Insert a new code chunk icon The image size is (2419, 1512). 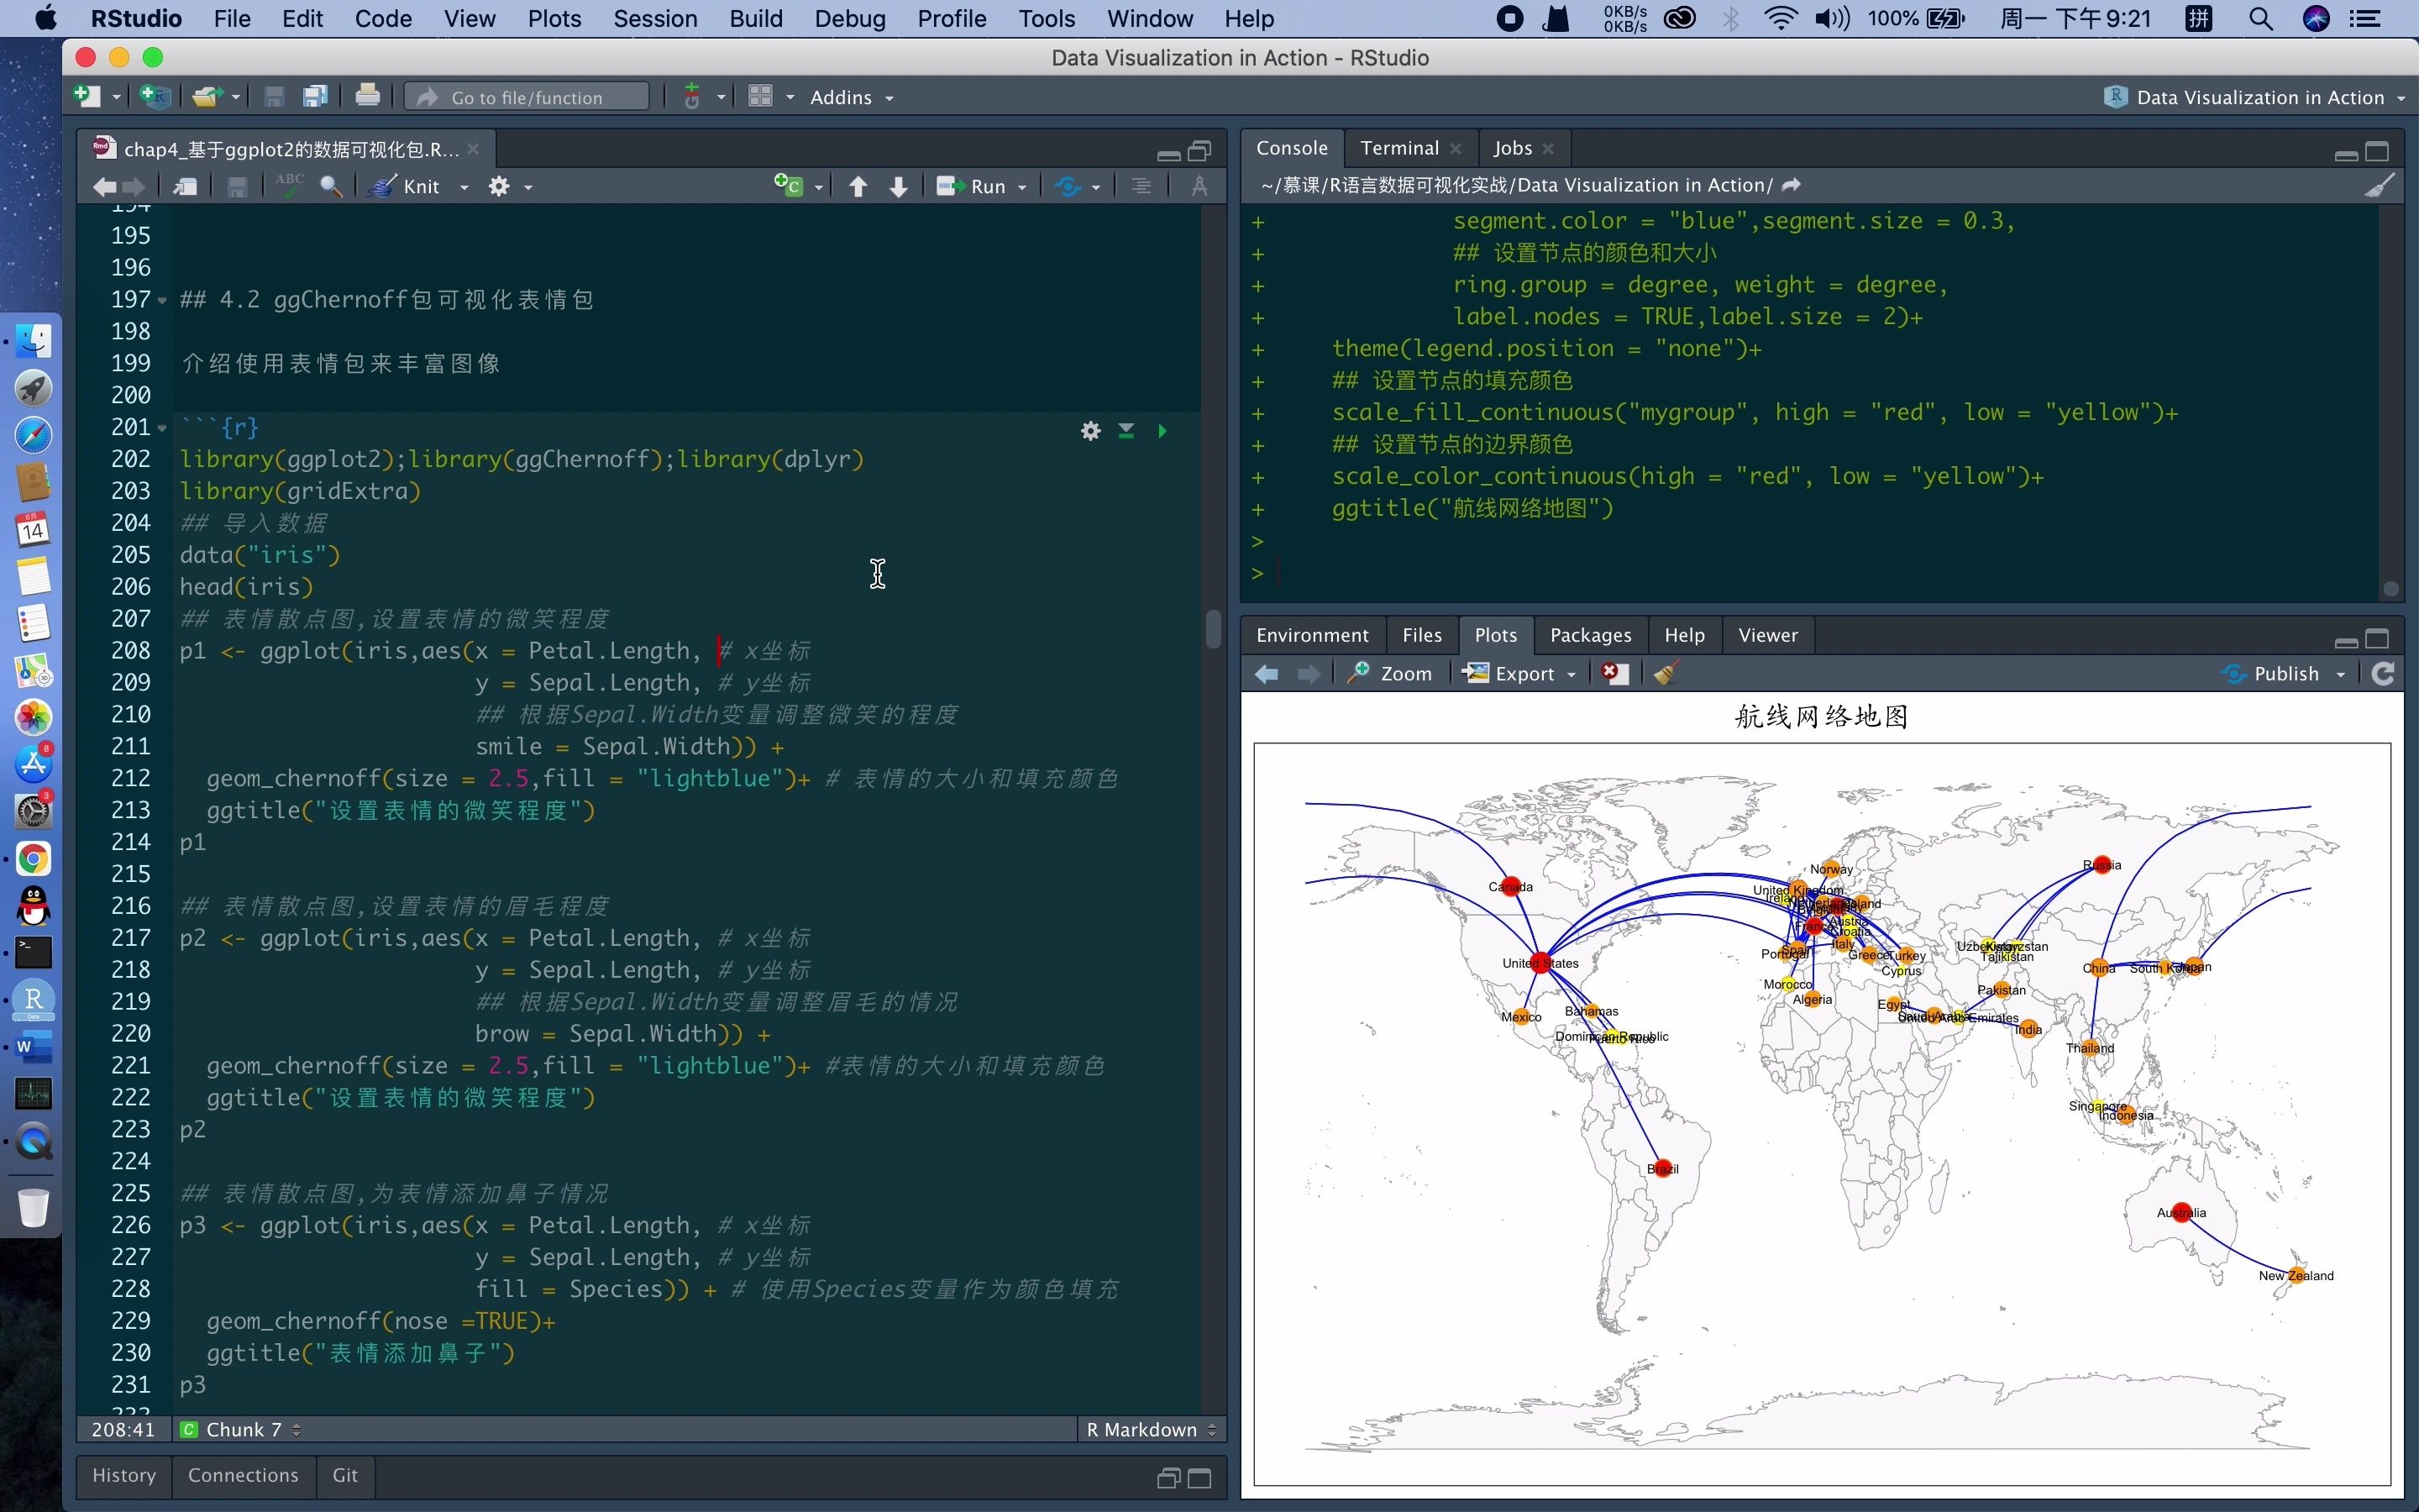pyautogui.click(x=788, y=186)
